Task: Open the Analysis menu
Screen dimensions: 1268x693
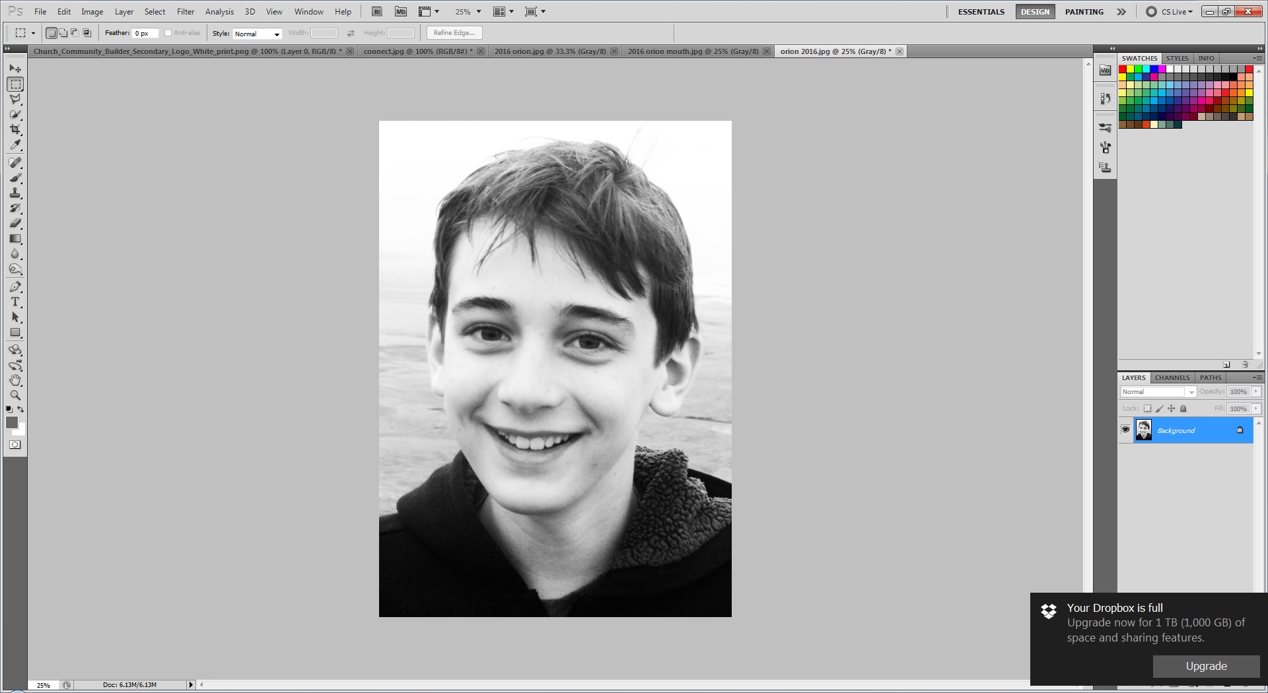Action: [219, 12]
